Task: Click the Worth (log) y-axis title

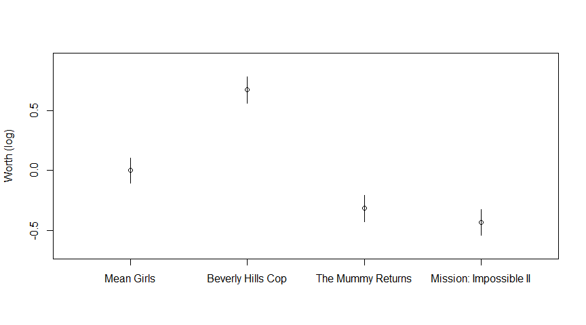Action: pyautogui.click(x=9, y=156)
